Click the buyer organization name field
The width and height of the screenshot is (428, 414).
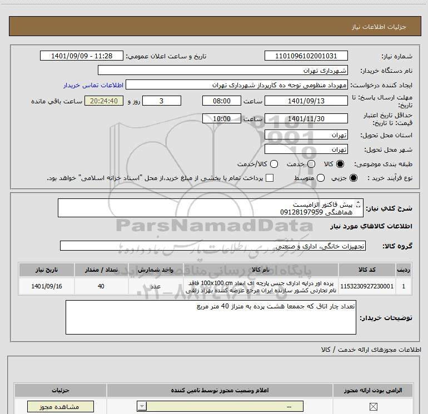pos(223,71)
